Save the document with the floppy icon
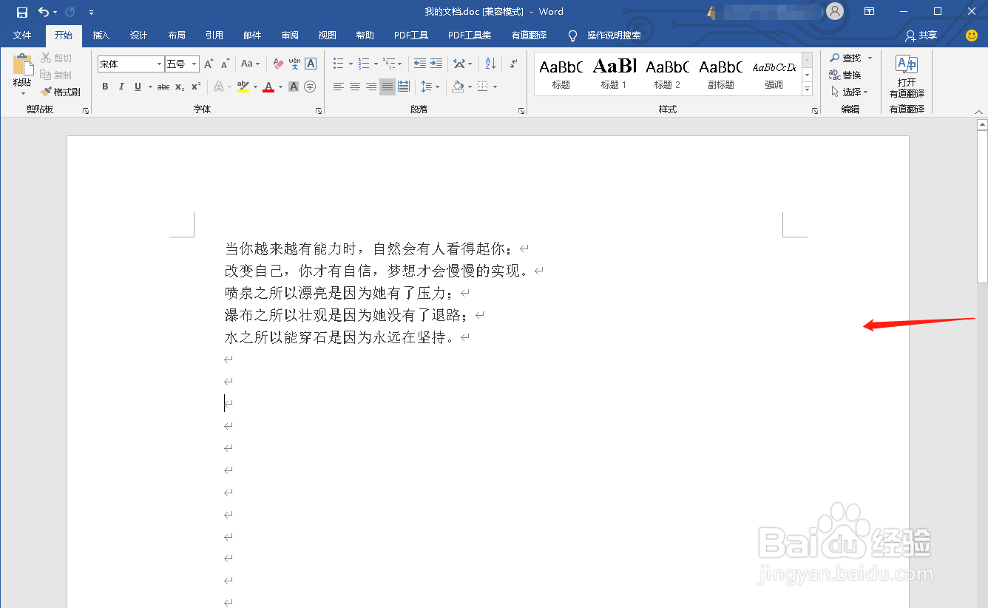The width and height of the screenshot is (988, 608). pos(22,12)
